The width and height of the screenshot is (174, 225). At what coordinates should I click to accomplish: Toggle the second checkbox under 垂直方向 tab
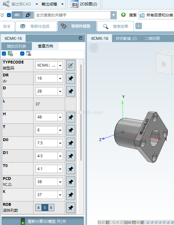[22, 54]
